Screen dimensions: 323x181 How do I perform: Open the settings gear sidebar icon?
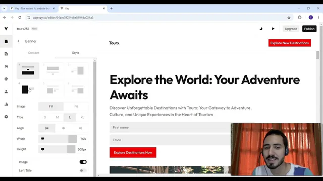point(6,117)
